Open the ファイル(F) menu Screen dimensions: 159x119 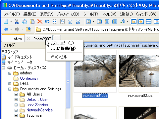[x=12, y=14]
